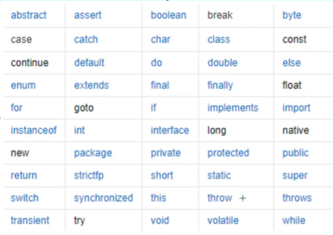Click the goto table cell
Viewport: 333px width, 235px height.
(x=104, y=108)
